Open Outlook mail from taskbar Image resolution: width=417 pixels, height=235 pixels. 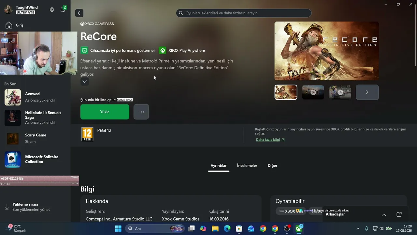click(x=251, y=228)
